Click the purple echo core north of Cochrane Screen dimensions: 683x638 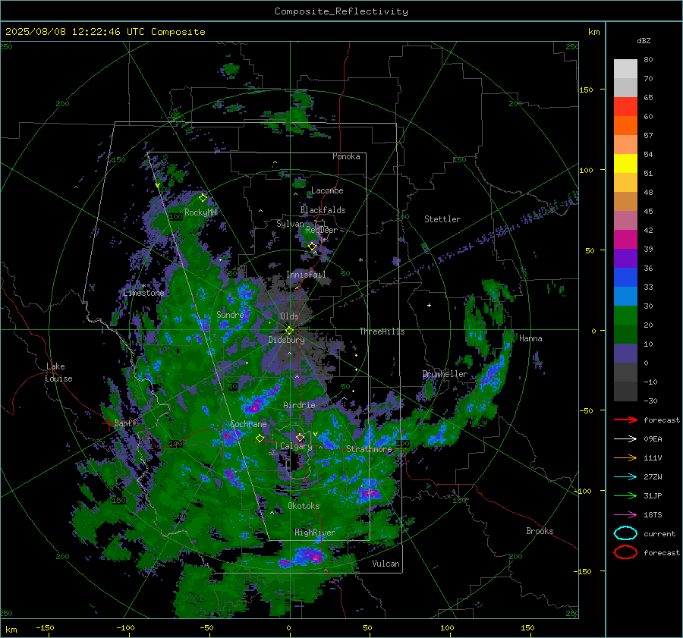point(253,408)
